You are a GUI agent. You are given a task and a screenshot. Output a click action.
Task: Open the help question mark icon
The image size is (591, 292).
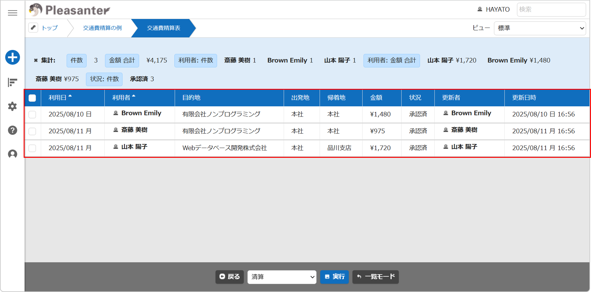pyautogui.click(x=13, y=130)
